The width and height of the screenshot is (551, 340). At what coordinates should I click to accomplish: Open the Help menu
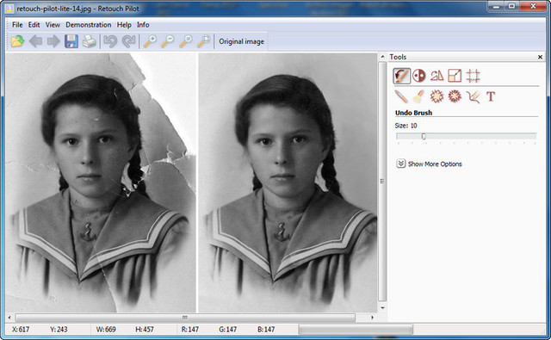[124, 25]
